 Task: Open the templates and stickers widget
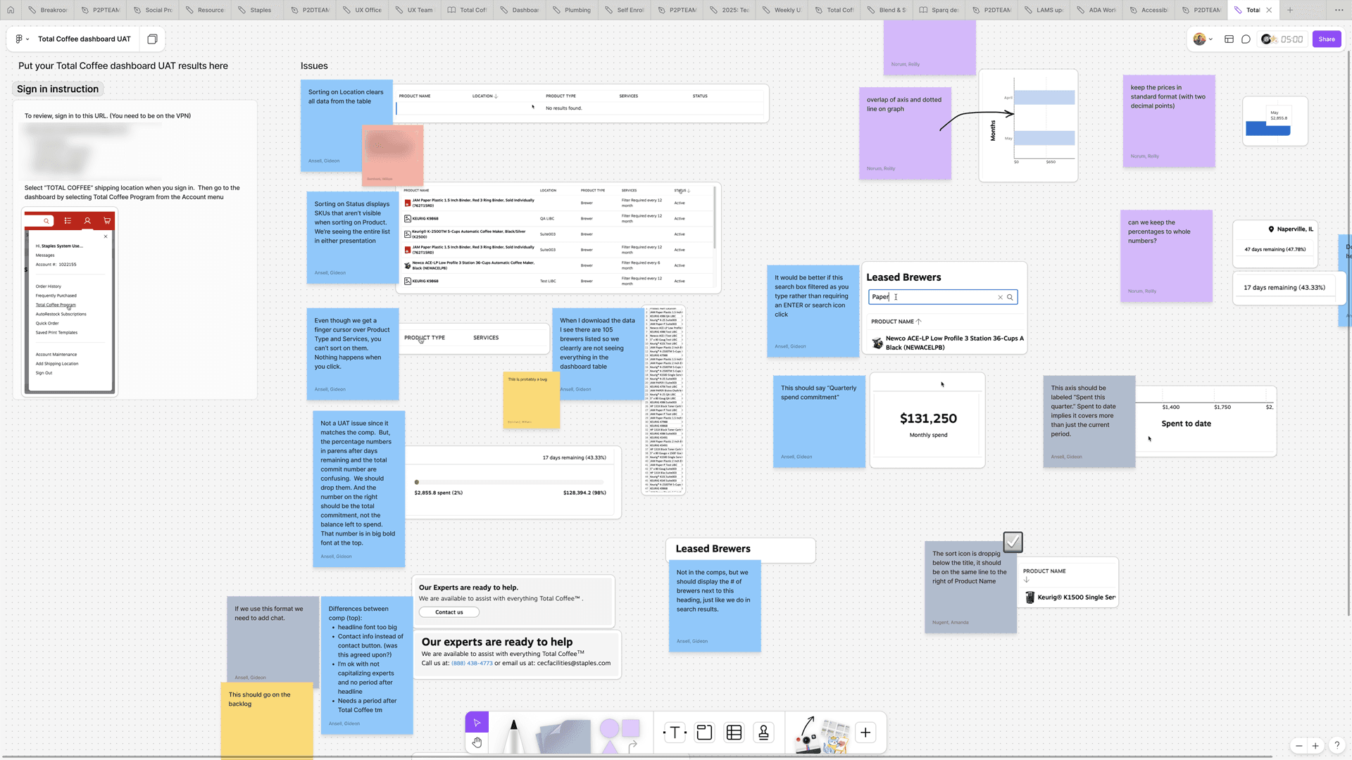click(x=836, y=737)
